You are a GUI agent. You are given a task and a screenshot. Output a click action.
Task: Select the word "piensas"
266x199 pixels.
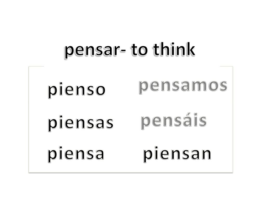[x=81, y=123]
